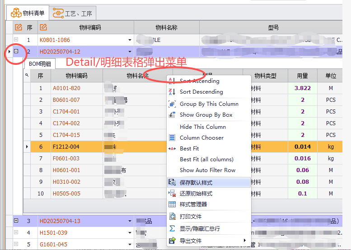Click Sort Descending Z-A icon
This screenshot has width=351, height=250.
point(172,92)
